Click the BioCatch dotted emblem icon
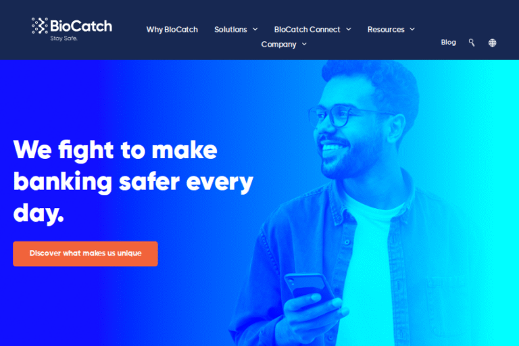Screen dimensions: 519x346 40,26
